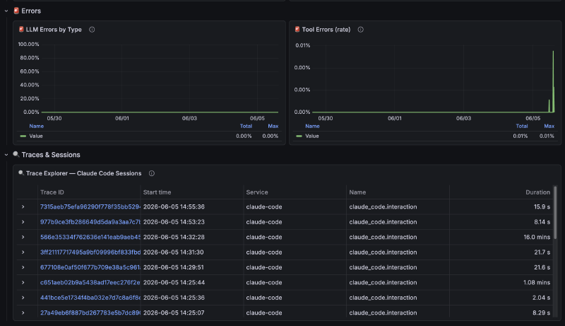The height and width of the screenshot is (326, 565).
Task: Expand trace row 27a49eb6f887bd267783e5b7dc89
Action: click(x=23, y=313)
